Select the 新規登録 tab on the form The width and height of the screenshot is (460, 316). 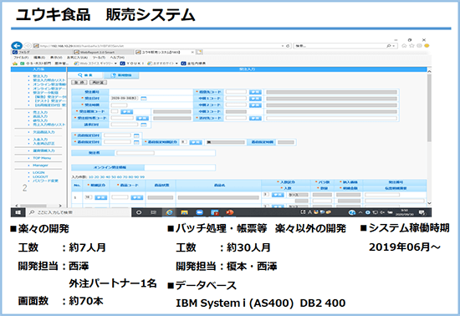[121, 75]
